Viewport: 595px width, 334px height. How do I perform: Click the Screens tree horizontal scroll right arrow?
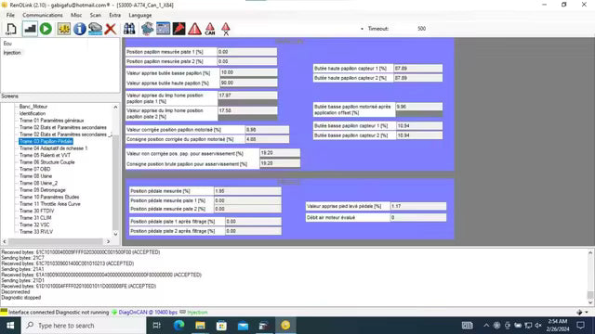(109, 241)
